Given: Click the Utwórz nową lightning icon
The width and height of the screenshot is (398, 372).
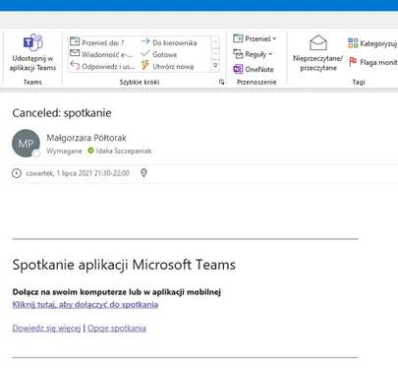Looking at the screenshot, I should click(145, 65).
